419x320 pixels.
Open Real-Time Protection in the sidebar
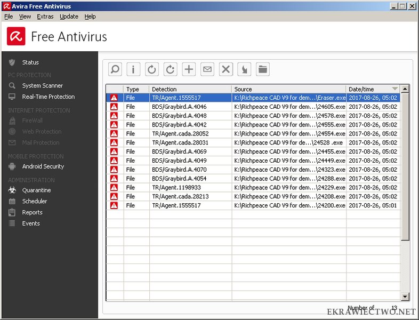point(48,97)
